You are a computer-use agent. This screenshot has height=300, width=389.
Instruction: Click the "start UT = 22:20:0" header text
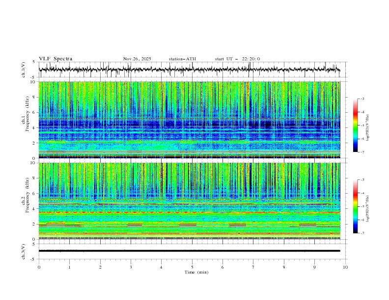237,59
